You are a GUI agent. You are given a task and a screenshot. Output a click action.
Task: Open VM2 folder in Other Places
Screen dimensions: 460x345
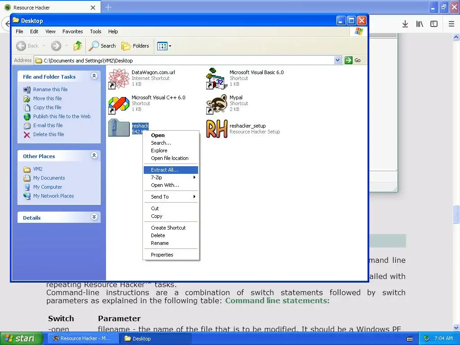38,169
